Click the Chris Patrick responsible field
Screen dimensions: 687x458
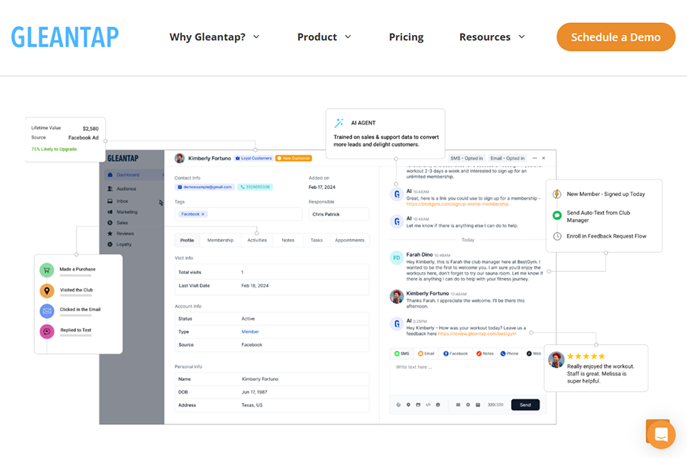click(338, 214)
